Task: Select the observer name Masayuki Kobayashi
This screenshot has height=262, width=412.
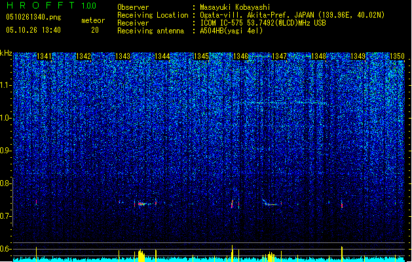Action: (235, 7)
